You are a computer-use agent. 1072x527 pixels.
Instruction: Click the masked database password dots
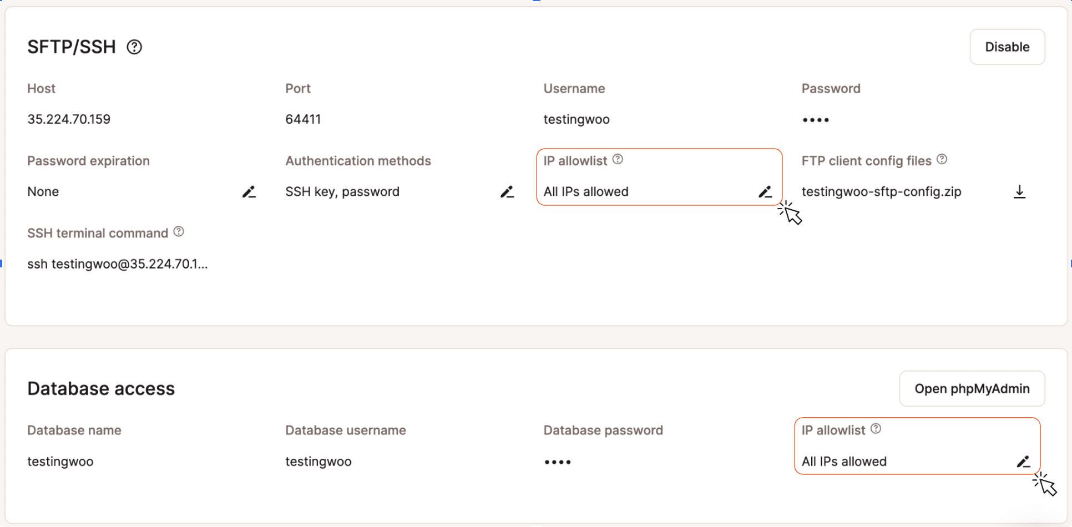(558, 462)
